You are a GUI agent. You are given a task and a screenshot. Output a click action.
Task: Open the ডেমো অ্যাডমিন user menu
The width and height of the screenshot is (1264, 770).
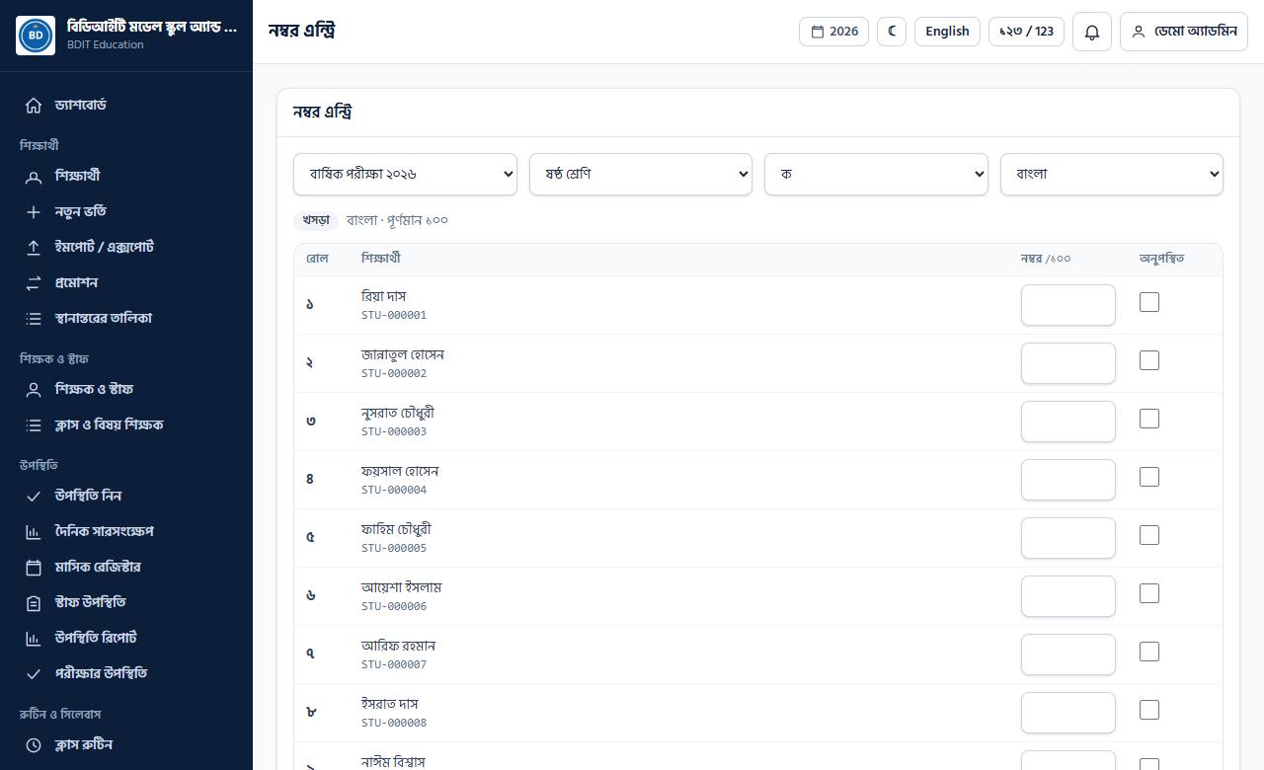pyautogui.click(x=1184, y=32)
